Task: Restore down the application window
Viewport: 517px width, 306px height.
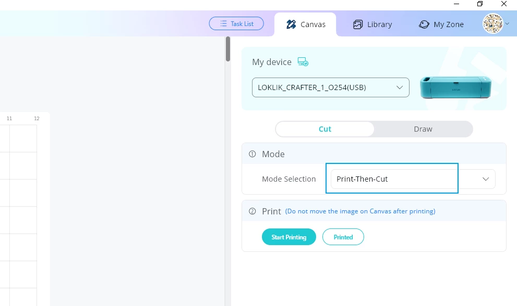Action: [480, 4]
